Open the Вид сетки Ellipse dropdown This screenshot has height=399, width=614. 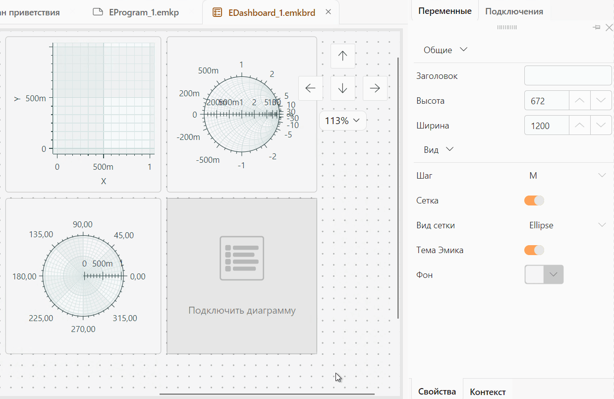click(x=567, y=225)
